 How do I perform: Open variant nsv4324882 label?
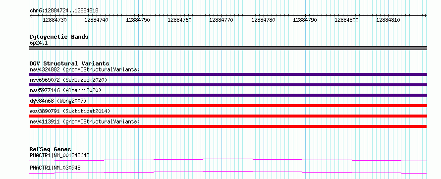[85, 69]
